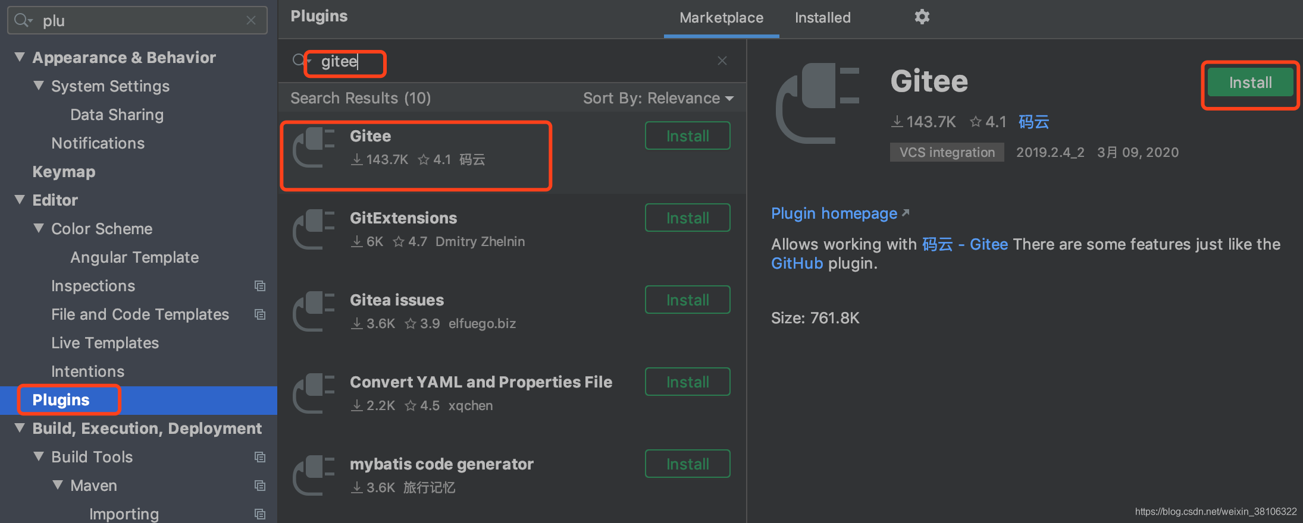Click the VCS integration tag

pos(947,152)
